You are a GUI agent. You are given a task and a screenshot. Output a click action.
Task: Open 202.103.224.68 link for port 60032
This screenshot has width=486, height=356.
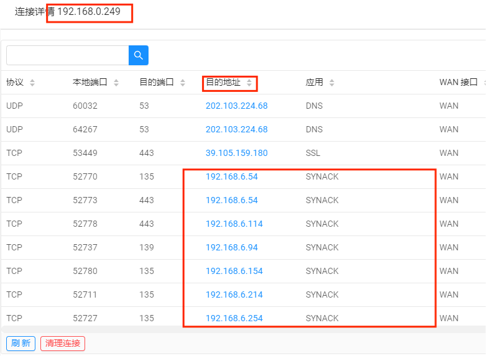pos(236,106)
